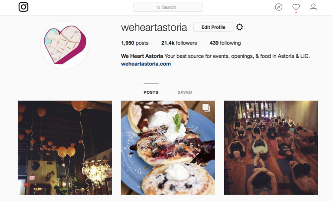Click the Instagram logo icon
This screenshot has height=201, width=333.
pyautogui.click(x=23, y=7)
